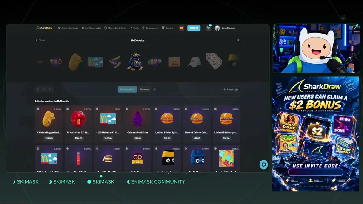The width and height of the screenshot is (363, 204).
Task: Toggle eye icon on Limited Edition Cris... card
Action: pos(186,109)
